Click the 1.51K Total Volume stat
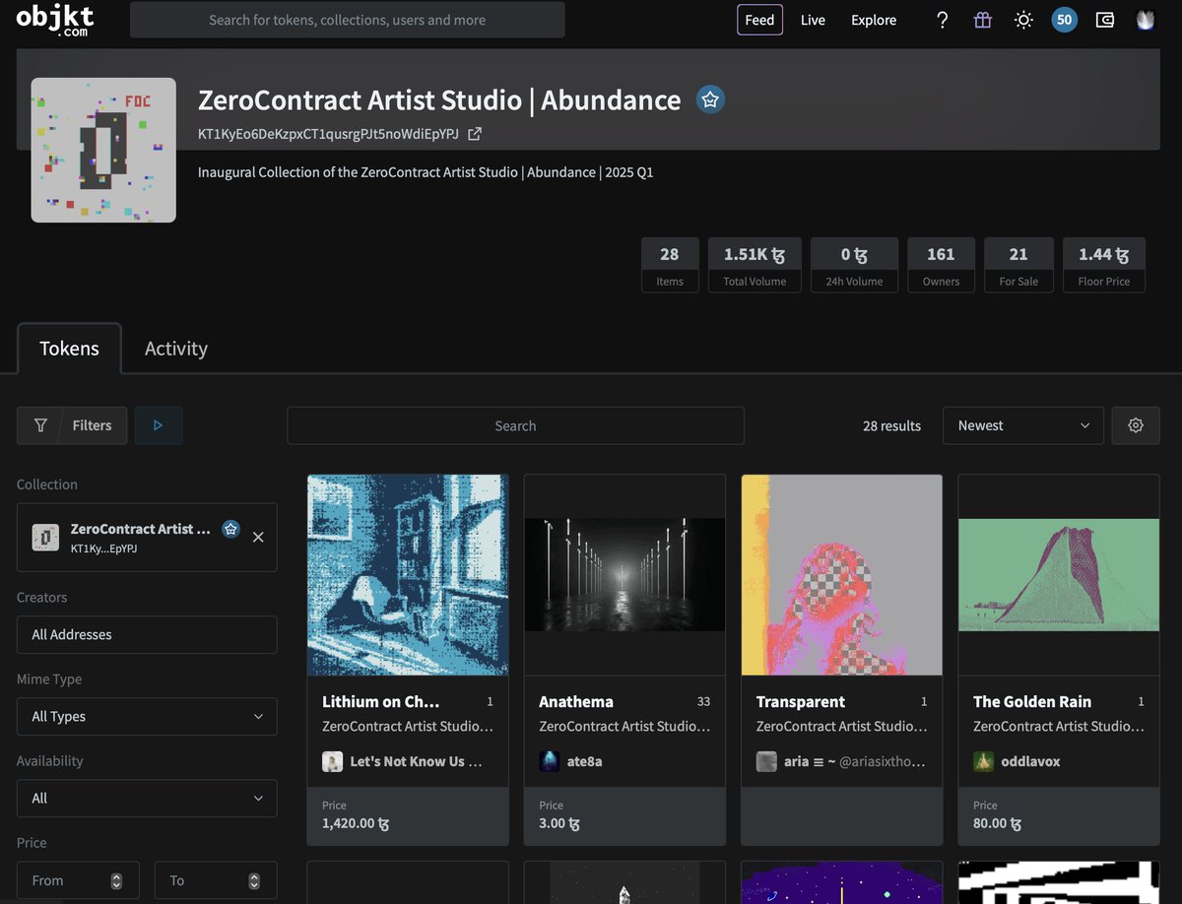The height and width of the screenshot is (904, 1182). 755,265
